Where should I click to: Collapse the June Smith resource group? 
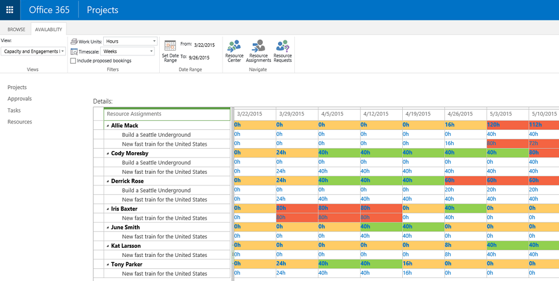pos(108,227)
